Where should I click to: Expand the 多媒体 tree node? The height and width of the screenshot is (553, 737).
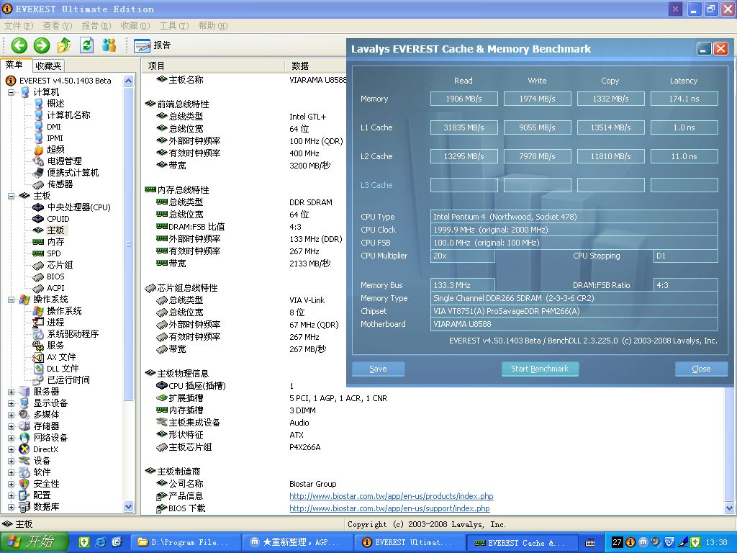click(11, 415)
